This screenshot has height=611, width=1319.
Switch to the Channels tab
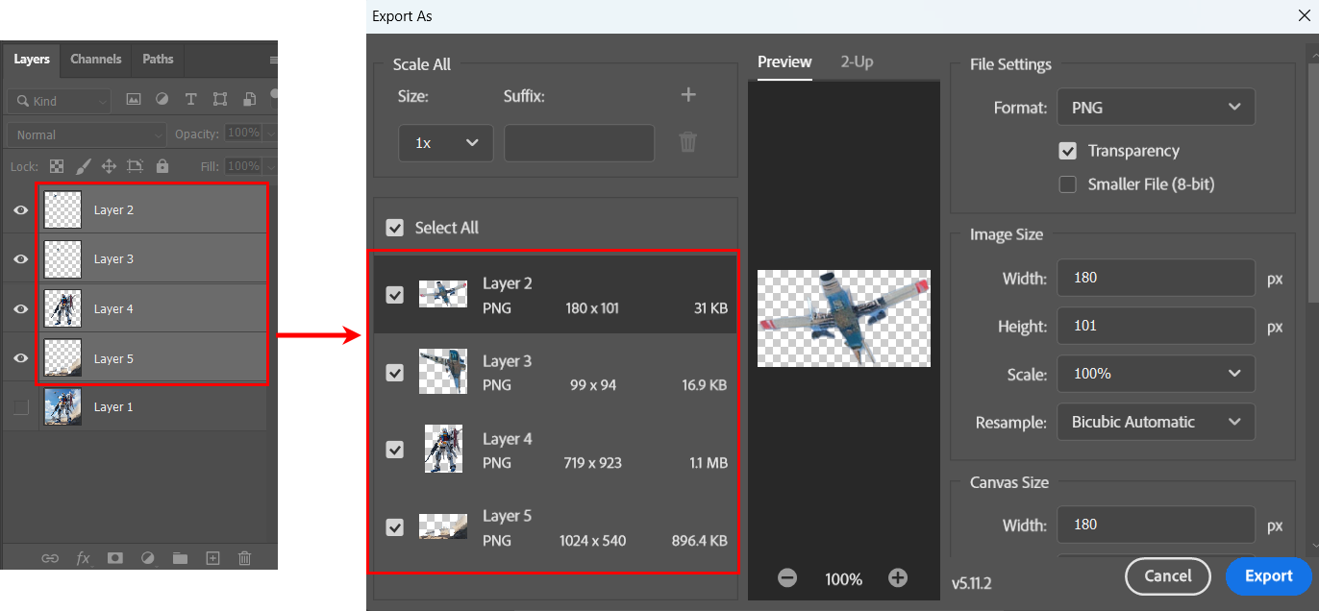pos(96,59)
